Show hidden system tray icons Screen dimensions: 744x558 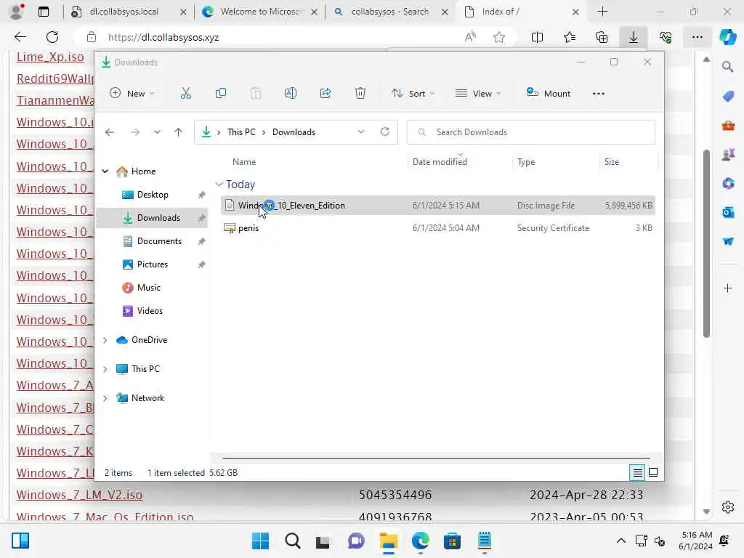click(620, 541)
